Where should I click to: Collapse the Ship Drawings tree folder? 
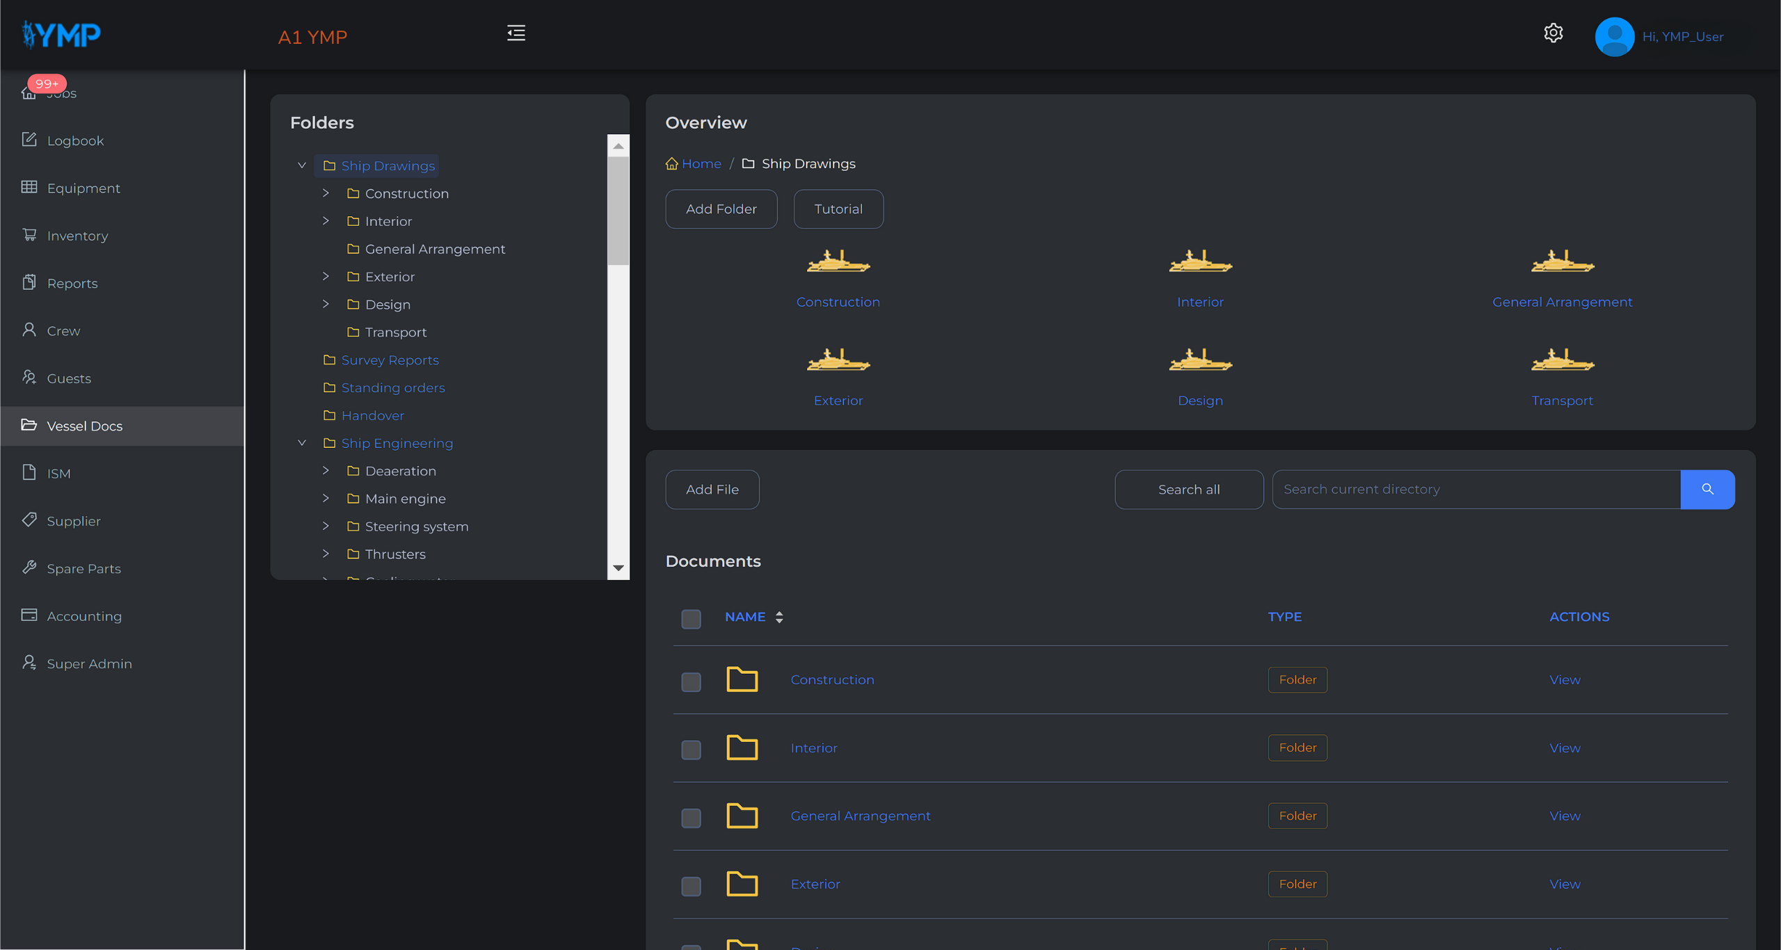(x=302, y=166)
